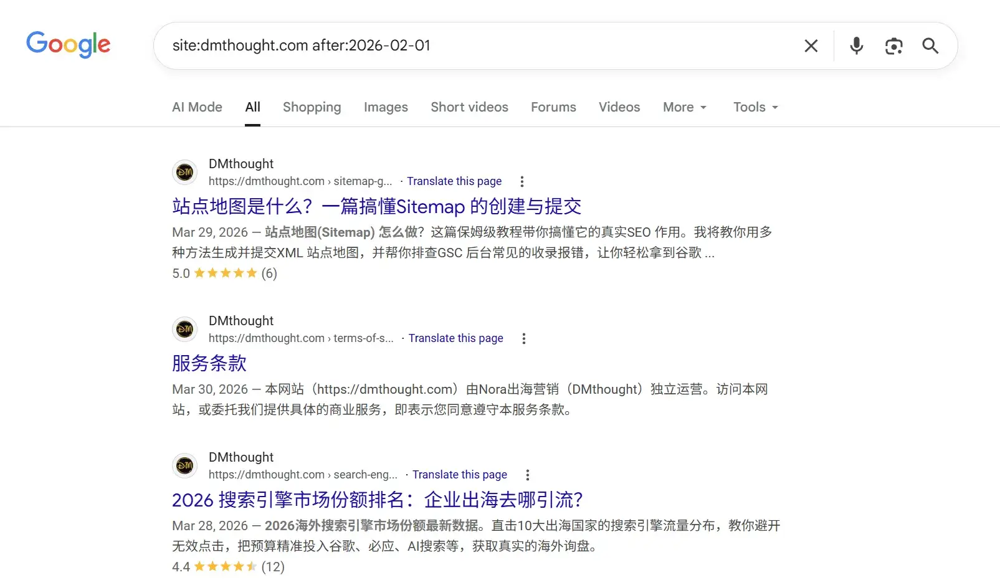The height and width of the screenshot is (585, 1000).
Task: Open the More search categories dropdown
Action: coord(684,107)
